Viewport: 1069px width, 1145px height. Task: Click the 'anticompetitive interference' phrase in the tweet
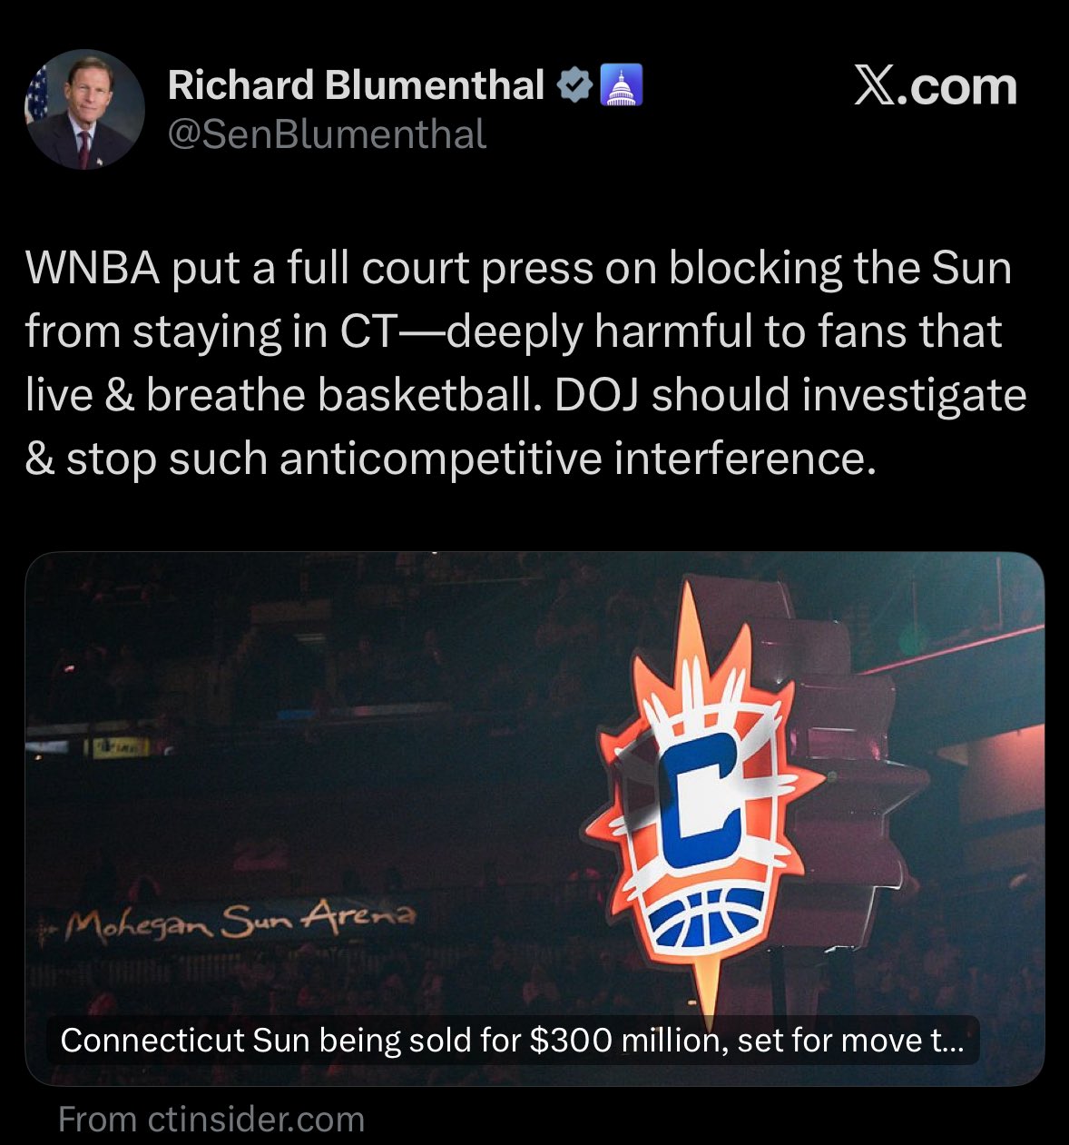pos(577,459)
